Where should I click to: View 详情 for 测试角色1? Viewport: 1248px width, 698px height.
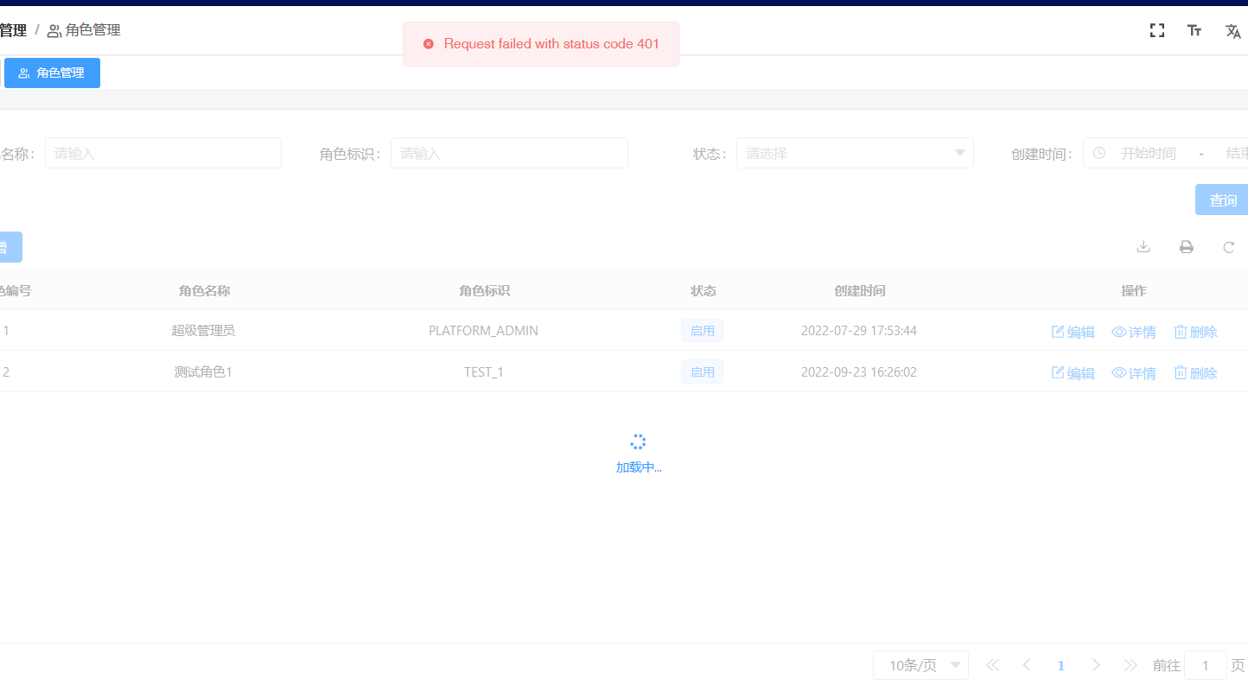click(x=1133, y=372)
